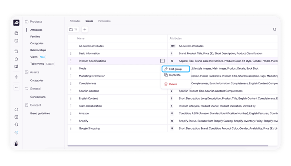Switch to the Permissions tab
The height and width of the screenshot is (166, 291).
point(104,21)
